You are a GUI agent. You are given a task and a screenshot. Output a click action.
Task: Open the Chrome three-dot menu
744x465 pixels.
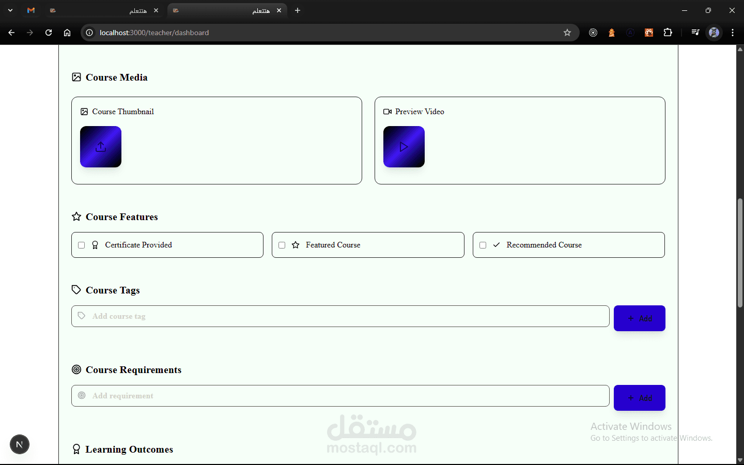(733, 33)
